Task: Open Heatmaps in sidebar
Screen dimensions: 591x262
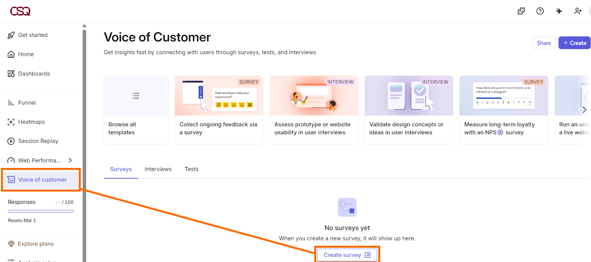Action: 31,122
